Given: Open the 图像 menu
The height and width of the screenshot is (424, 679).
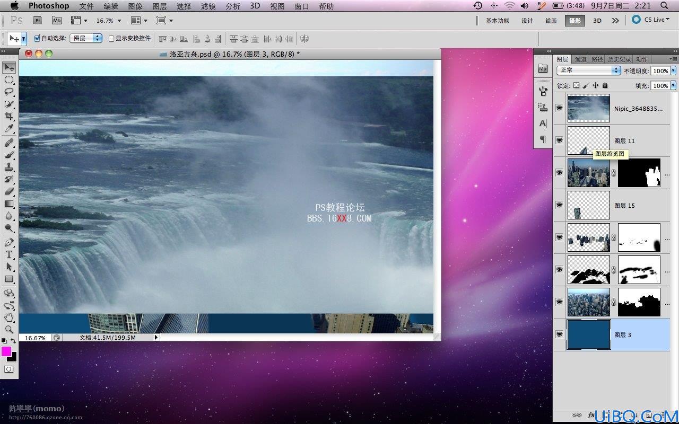Looking at the screenshot, I should click(135, 6).
